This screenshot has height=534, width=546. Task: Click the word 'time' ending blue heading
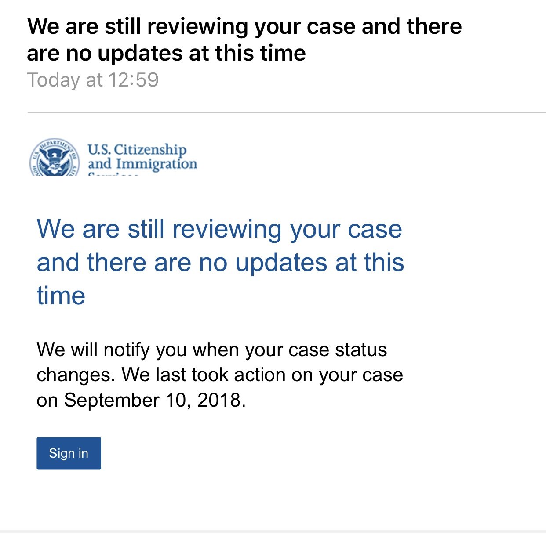click(x=61, y=296)
